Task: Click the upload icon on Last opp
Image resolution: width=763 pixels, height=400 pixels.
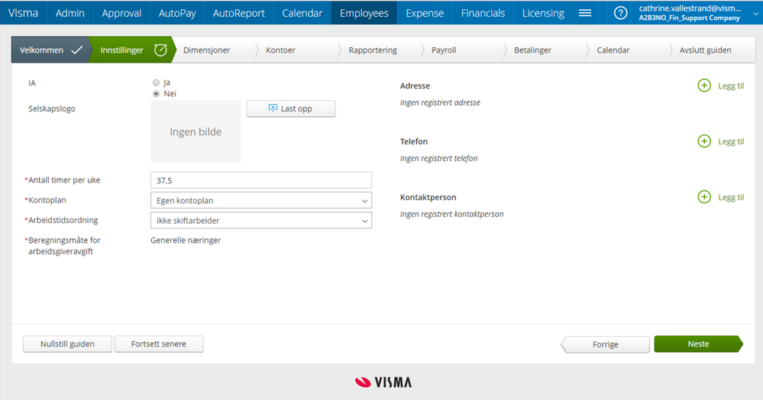Action: tap(273, 108)
